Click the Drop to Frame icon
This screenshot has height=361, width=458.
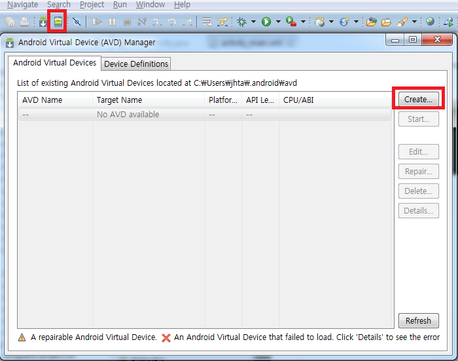tap(207, 22)
